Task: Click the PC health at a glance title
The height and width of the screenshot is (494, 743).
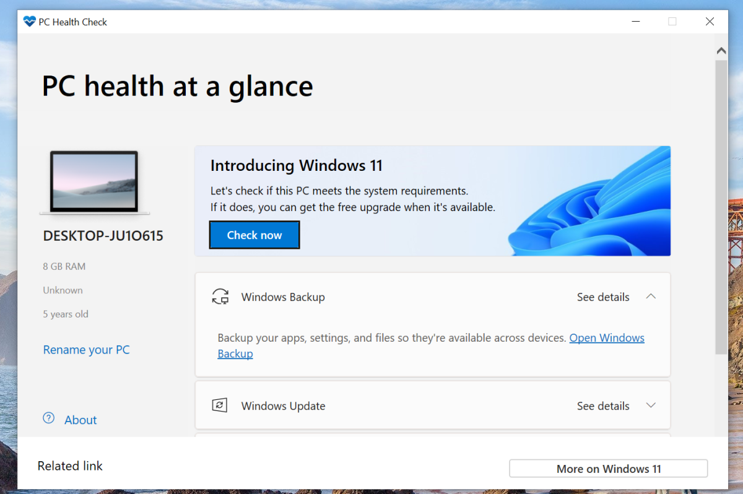Action: (177, 86)
